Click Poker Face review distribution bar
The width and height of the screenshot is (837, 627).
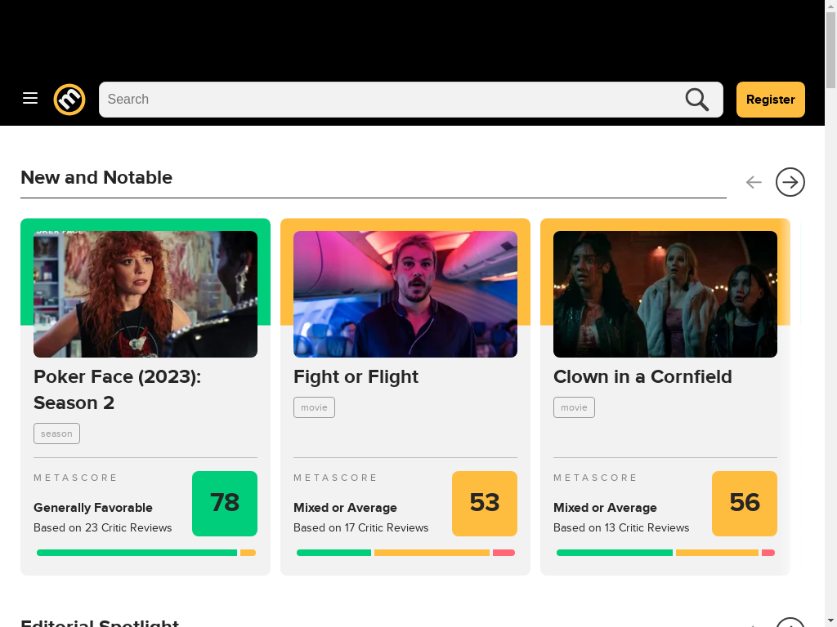tap(146, 553)
